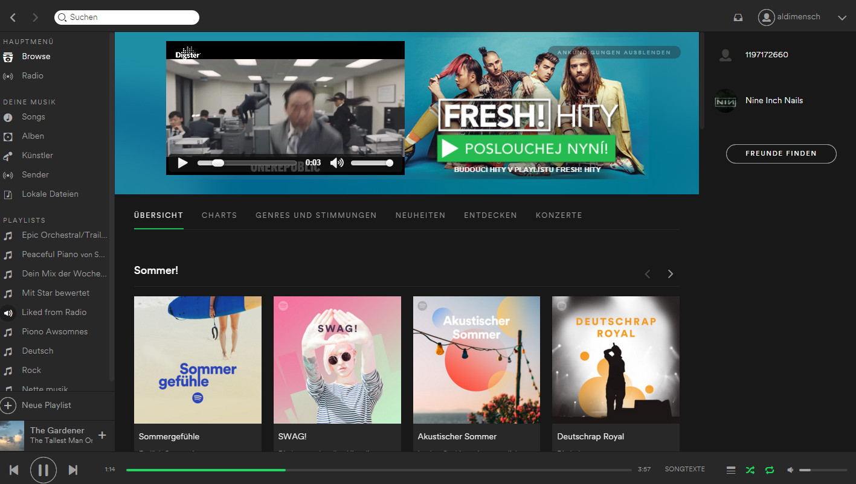
Task: Skip to the next track
Action: 73,470
